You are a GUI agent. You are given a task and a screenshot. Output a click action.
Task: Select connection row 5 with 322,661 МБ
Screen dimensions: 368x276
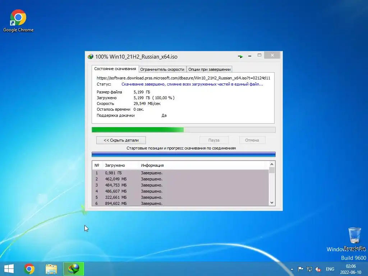(180, 197)
